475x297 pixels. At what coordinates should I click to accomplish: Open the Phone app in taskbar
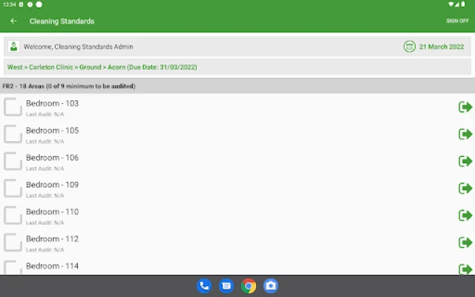click(x=204, y=286)
